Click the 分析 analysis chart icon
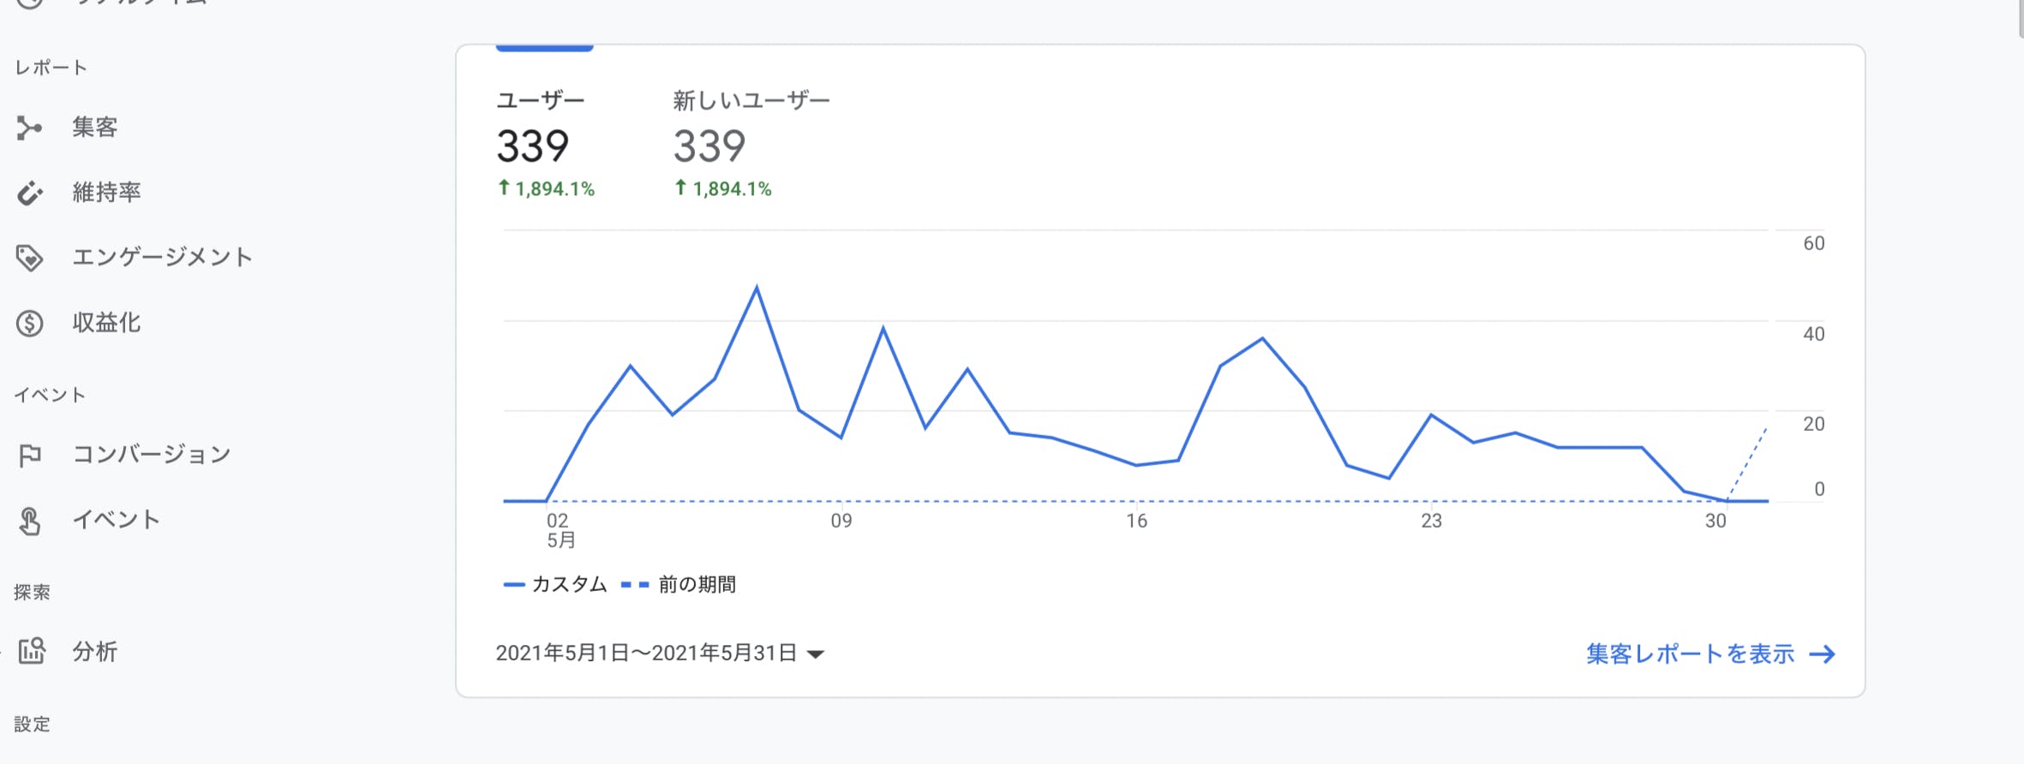Viewport: 2024px width, 764px height. pyautogui.click(x=32, y=651)
